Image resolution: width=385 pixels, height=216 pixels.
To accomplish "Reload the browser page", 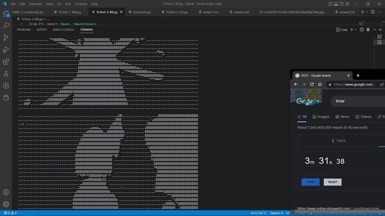I will coord(312,84).
